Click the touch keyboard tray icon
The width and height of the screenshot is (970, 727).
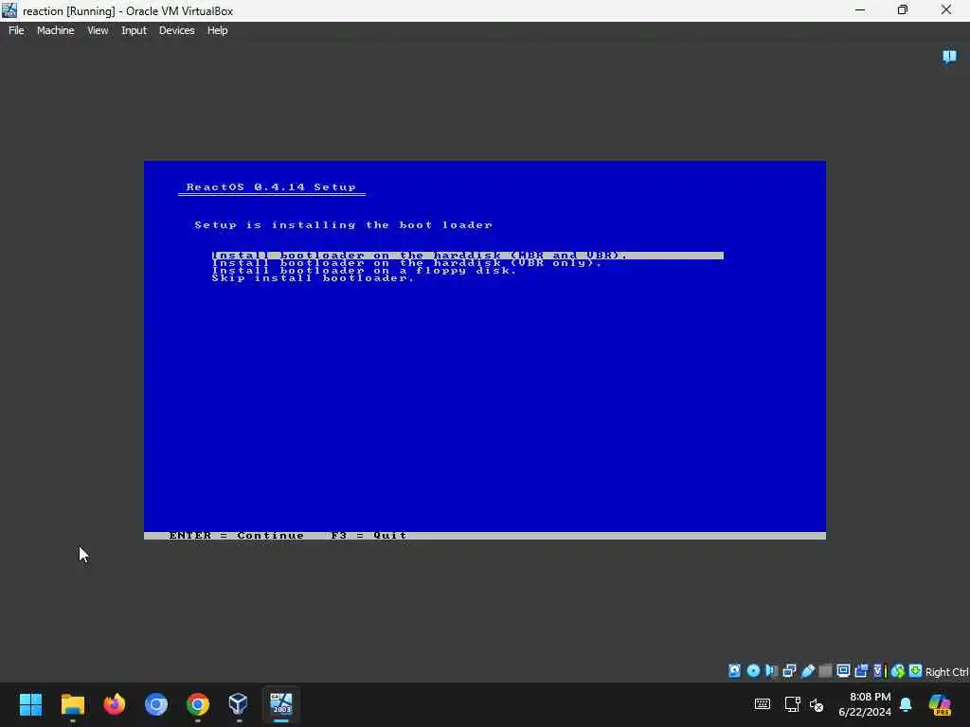tap(763, 704)
